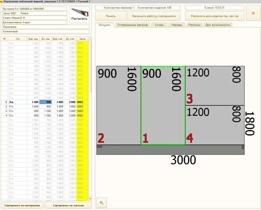The width and height of the screenshot is (261, 210).
Task: Click the 1 600 width cell in row 2
Action: coord(33,107)
